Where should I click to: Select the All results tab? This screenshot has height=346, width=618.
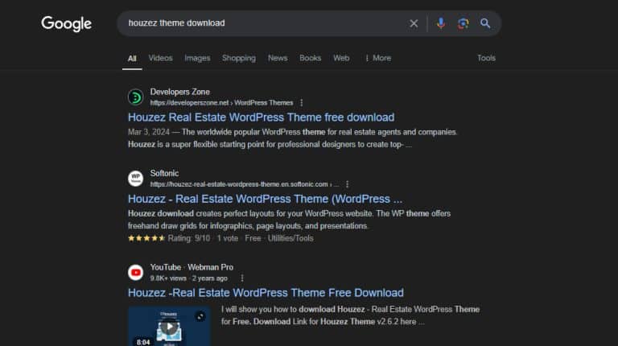coord(132,58)
